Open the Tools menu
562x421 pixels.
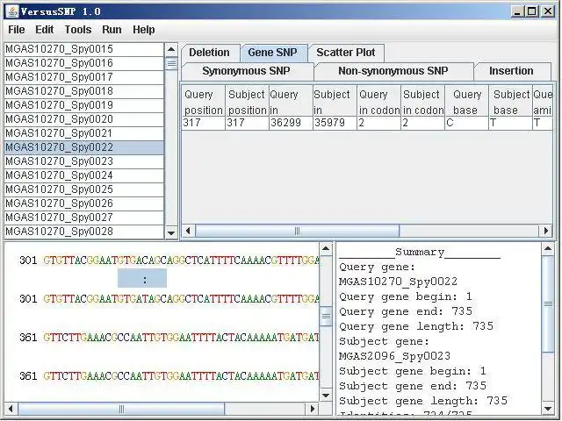pyautogui.click(x=78, y=30)
